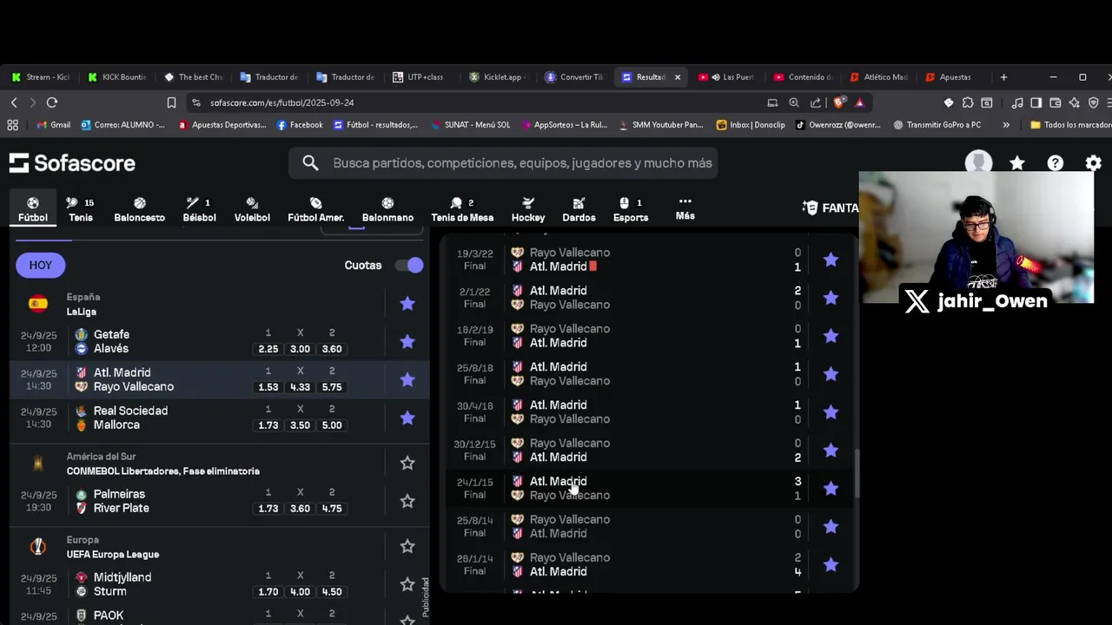Select the Esports icon
The height and width of the screenshot is (625, 1112).
click(x=631, y=209)
